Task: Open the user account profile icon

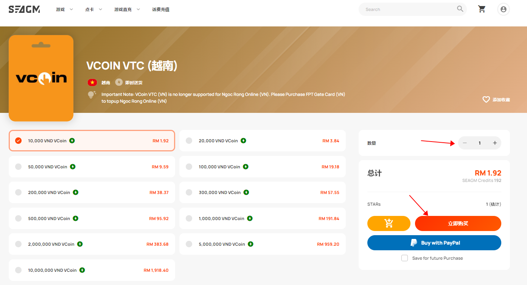Action: [503, 9]
